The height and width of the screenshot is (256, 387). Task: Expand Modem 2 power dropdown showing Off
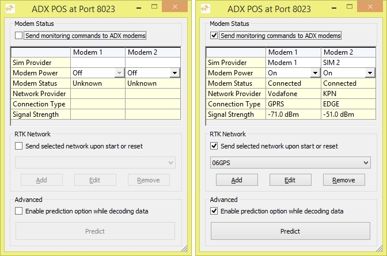174,73
